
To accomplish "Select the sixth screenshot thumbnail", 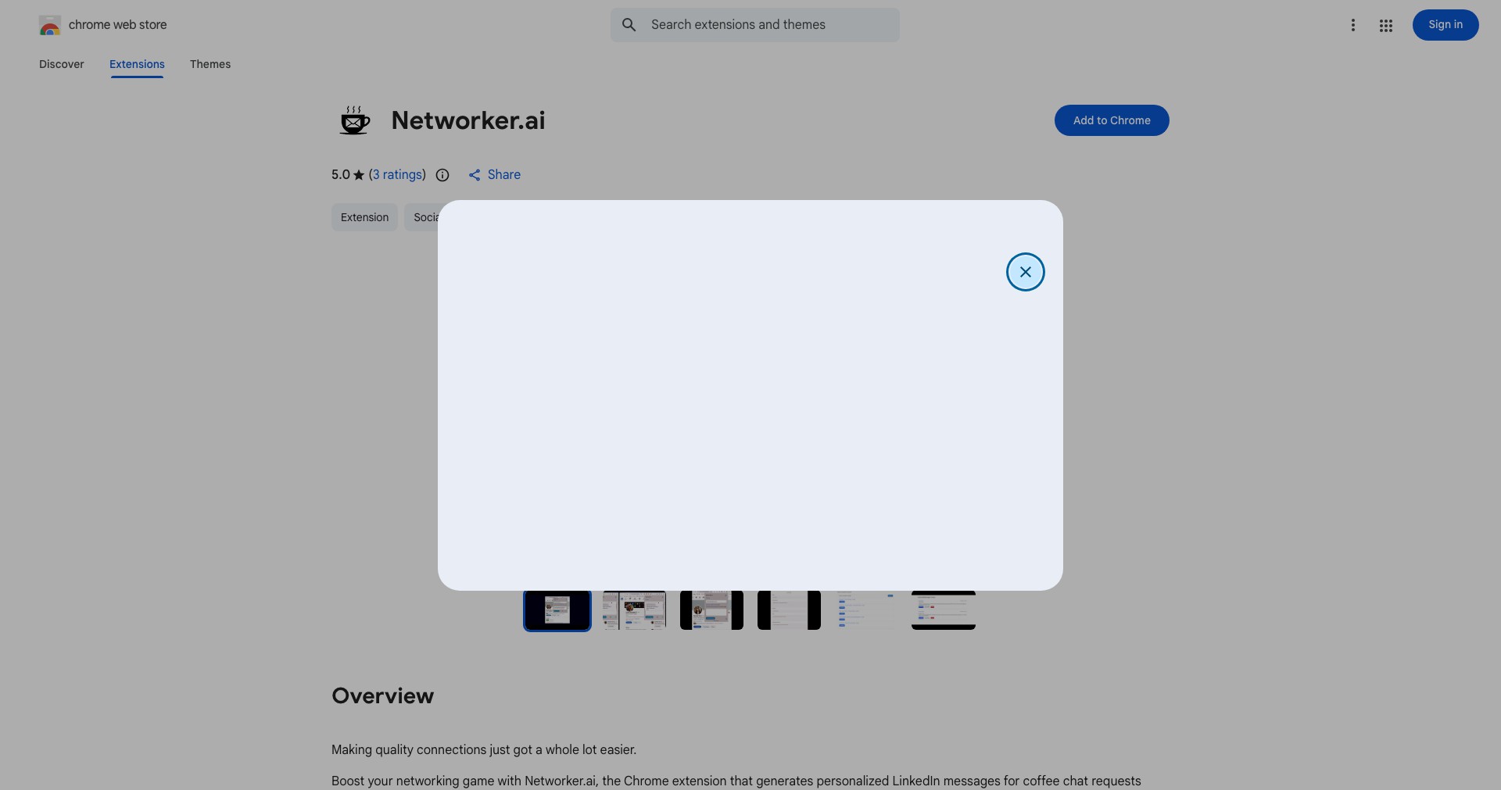I will [x=944, y=610].
